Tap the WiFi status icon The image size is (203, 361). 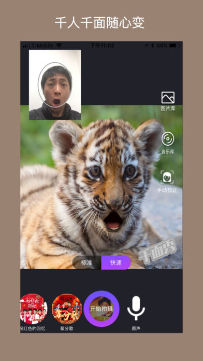pyautogui.click(x=59, y=45)
